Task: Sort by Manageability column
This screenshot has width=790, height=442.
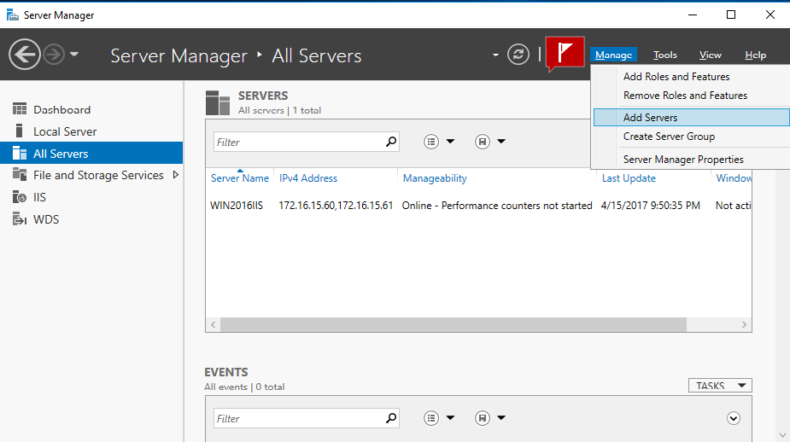Action: click(435, 178)
